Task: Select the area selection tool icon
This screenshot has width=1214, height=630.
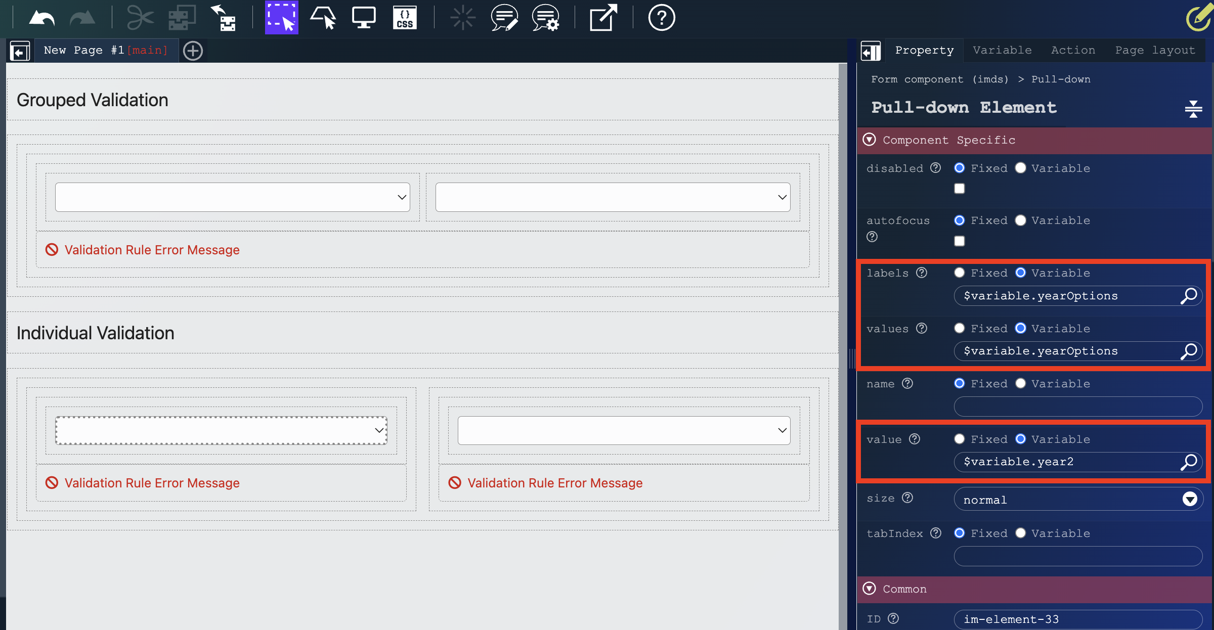Action: click(x=281, y=18)
